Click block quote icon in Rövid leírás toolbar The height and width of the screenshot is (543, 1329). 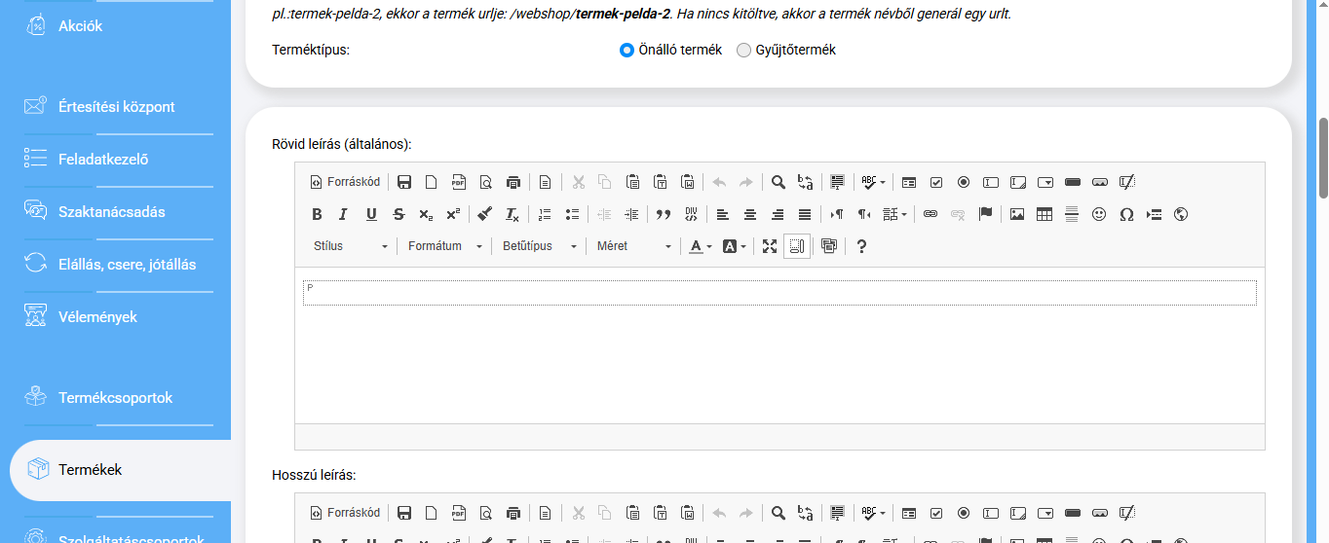pos(664,214)
